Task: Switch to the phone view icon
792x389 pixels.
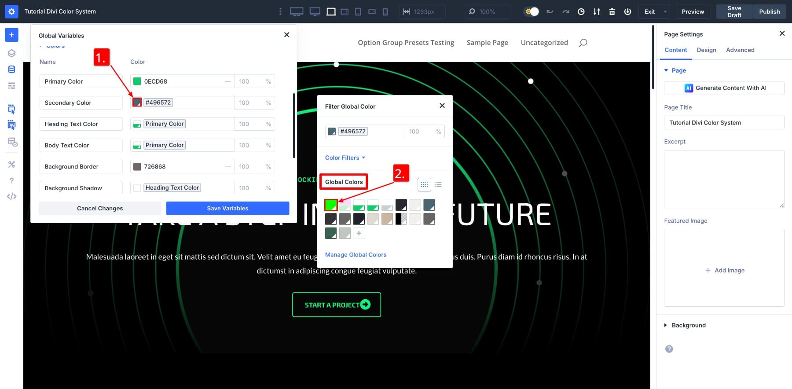Action: pyautogui.click(x=385, y=12)
